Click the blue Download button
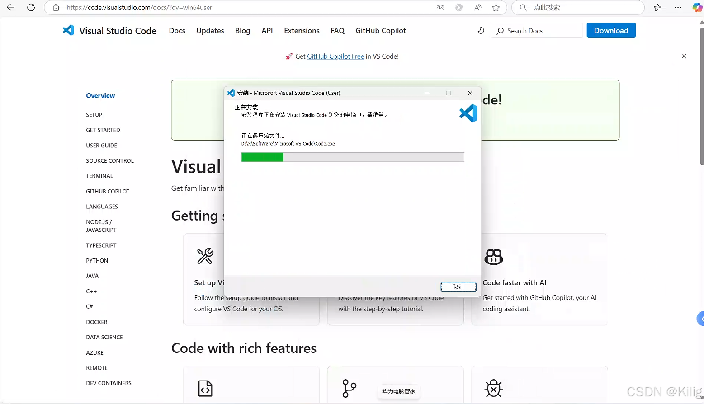Viewport: 704px width, 404px height. [611, 30]
